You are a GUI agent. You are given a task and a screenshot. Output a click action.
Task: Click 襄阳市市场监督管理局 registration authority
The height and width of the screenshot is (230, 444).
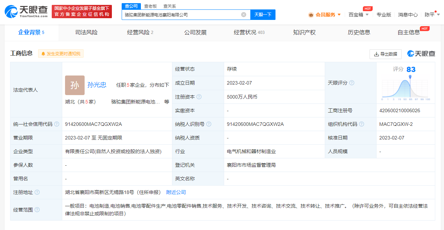251,165
